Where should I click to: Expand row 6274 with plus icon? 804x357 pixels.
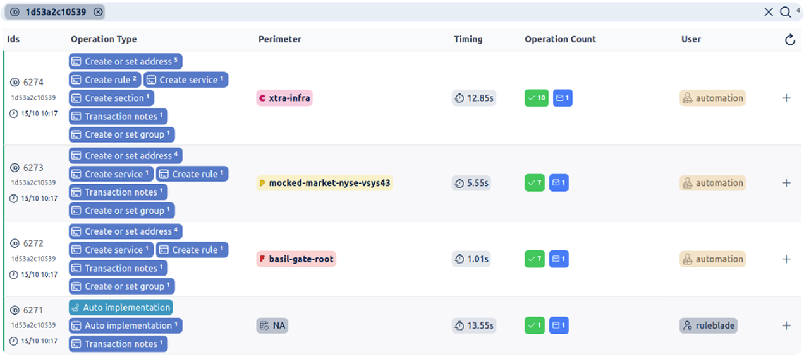point(786,98)
